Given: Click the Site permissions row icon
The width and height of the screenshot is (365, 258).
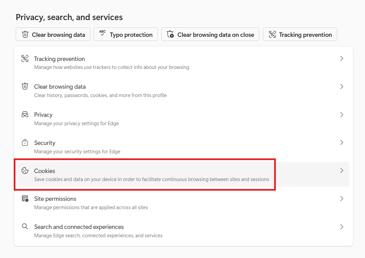Looking at the screenshot, I should click(25, 199).
